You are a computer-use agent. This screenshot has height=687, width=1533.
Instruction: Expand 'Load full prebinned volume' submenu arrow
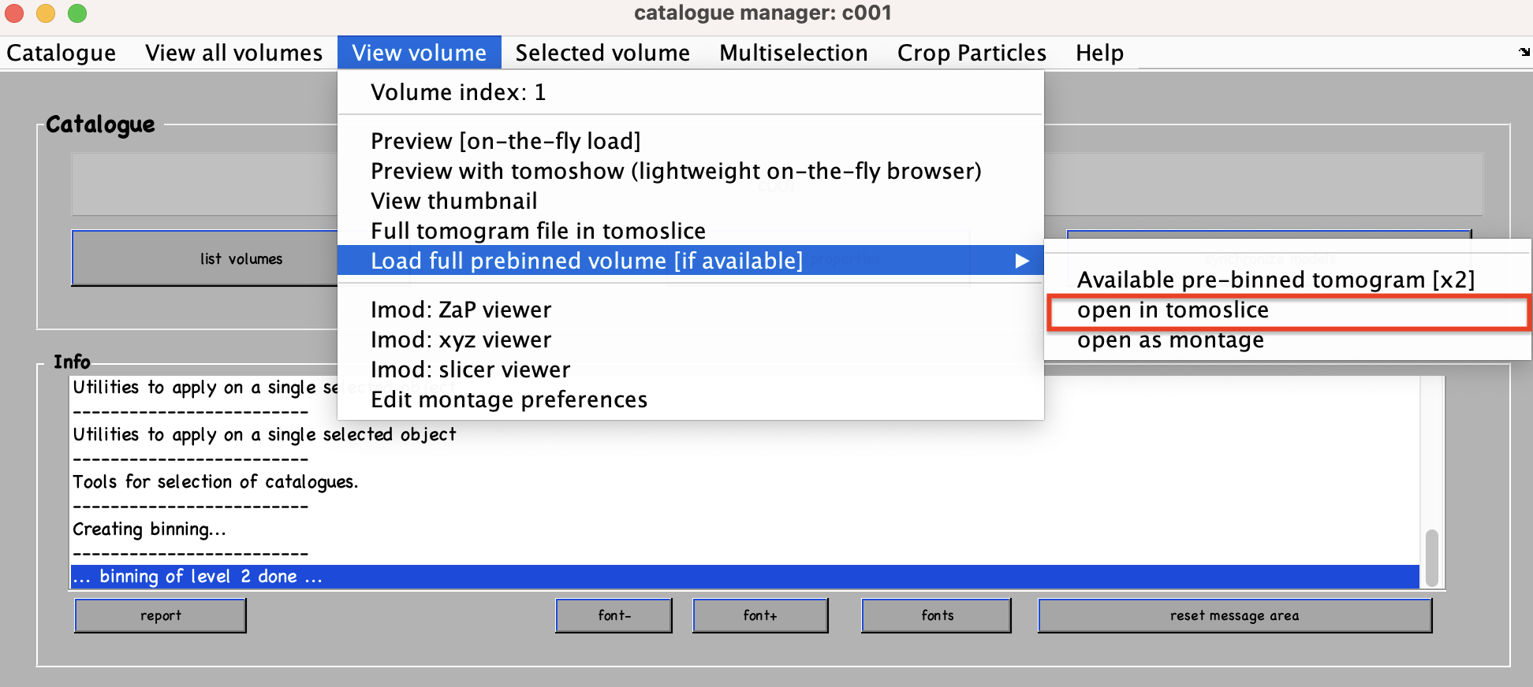click(x=1022, y=261)
